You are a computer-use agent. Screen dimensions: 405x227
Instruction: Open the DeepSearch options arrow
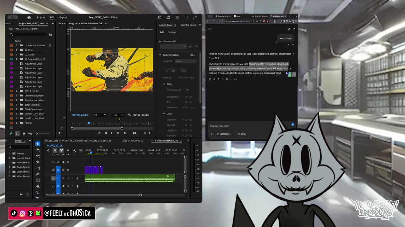233,134
